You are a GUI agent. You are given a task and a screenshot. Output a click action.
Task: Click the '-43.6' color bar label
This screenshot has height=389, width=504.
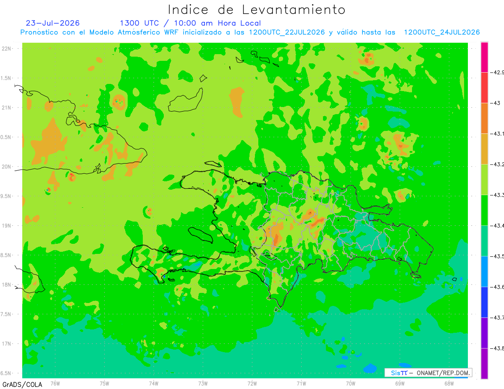pyautogui.click(x=497, y=287)
